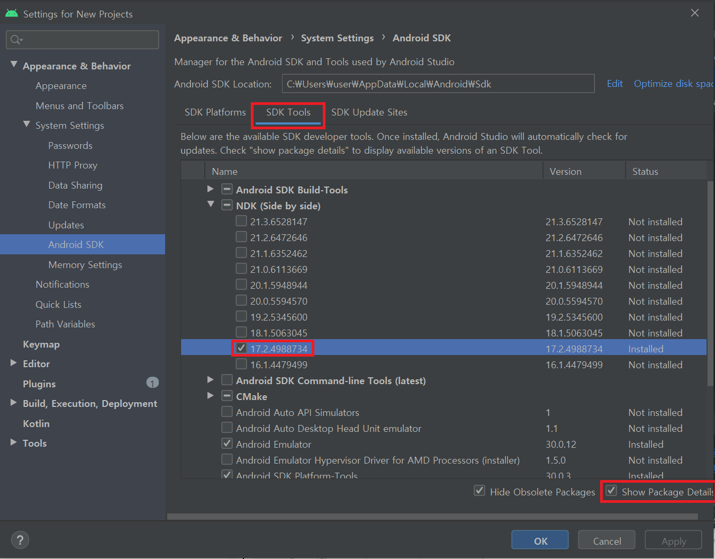The image size is (715, 559).
Task: Open Passwords settings
Action: point(70,146)
